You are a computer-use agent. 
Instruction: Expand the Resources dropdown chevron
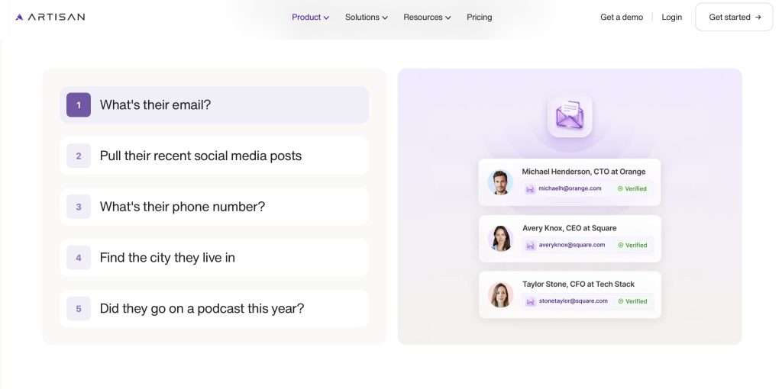coord(448,18)
